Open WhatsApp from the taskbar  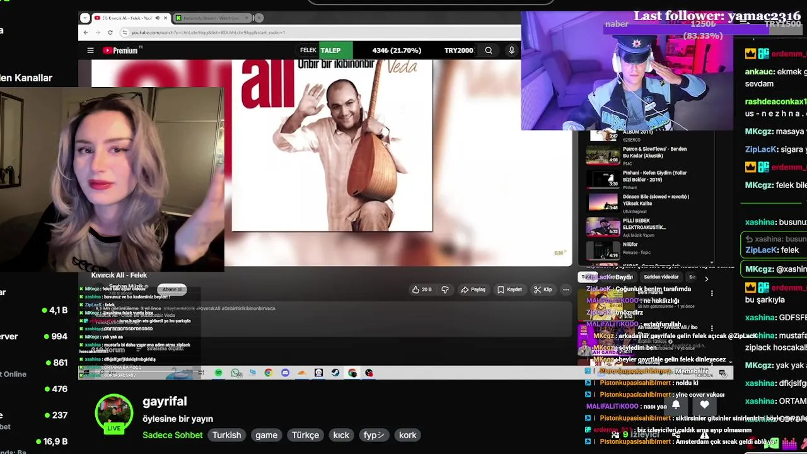236,373
